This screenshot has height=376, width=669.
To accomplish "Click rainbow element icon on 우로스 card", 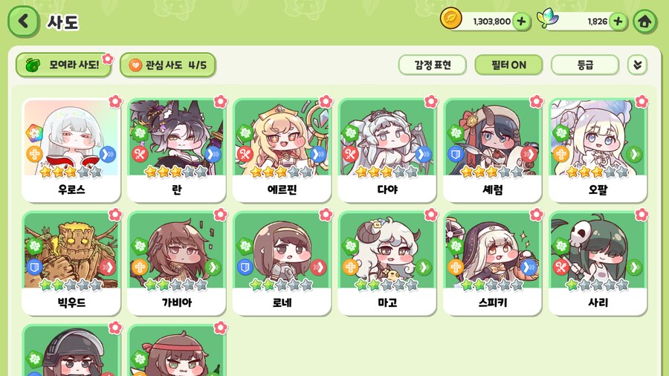I will tap(34, 134).
